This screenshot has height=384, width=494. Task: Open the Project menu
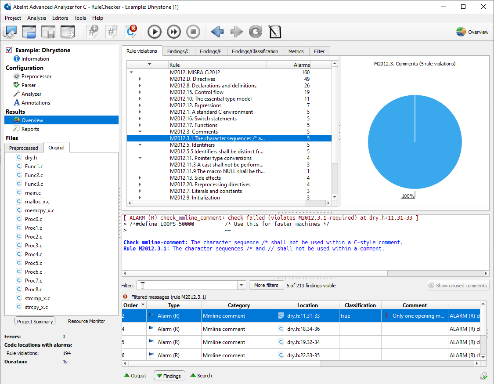pyautogui.click(x=13, y=18)
